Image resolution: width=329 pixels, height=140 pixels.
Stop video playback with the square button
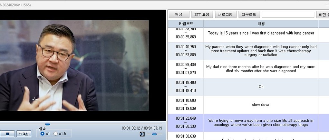tap(7, 134)
